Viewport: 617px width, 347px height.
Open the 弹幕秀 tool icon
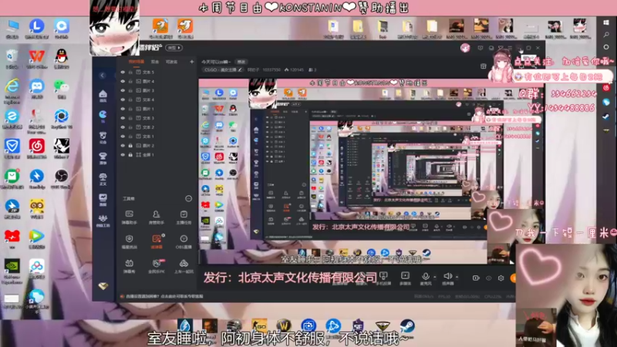tap(129, 263)
